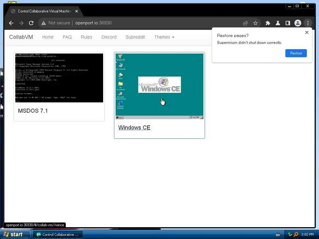
Task: Click the CollabVM brand link
Action: (x=21, y=37)
